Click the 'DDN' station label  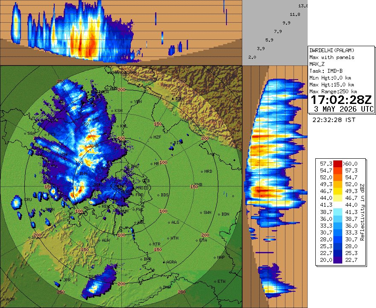pyautogui.click(x=179, y=99)
